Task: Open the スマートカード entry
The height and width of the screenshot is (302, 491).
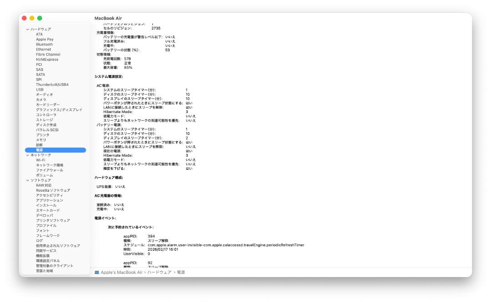Action: pyautogui.click(x=48, y=210)
